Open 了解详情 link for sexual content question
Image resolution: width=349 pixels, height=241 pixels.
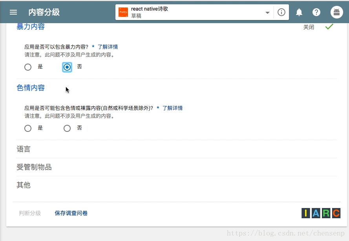pyautogui.click(x=172, y=108)
